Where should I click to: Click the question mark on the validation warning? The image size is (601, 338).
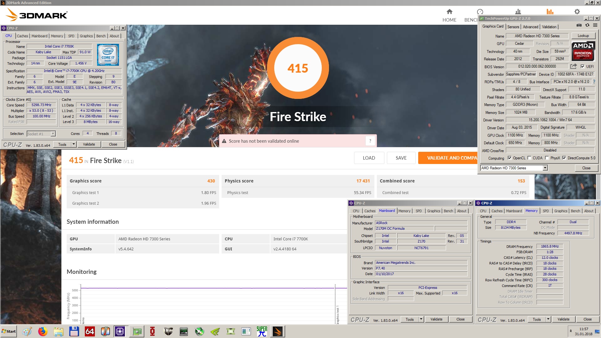pos(370,141)
